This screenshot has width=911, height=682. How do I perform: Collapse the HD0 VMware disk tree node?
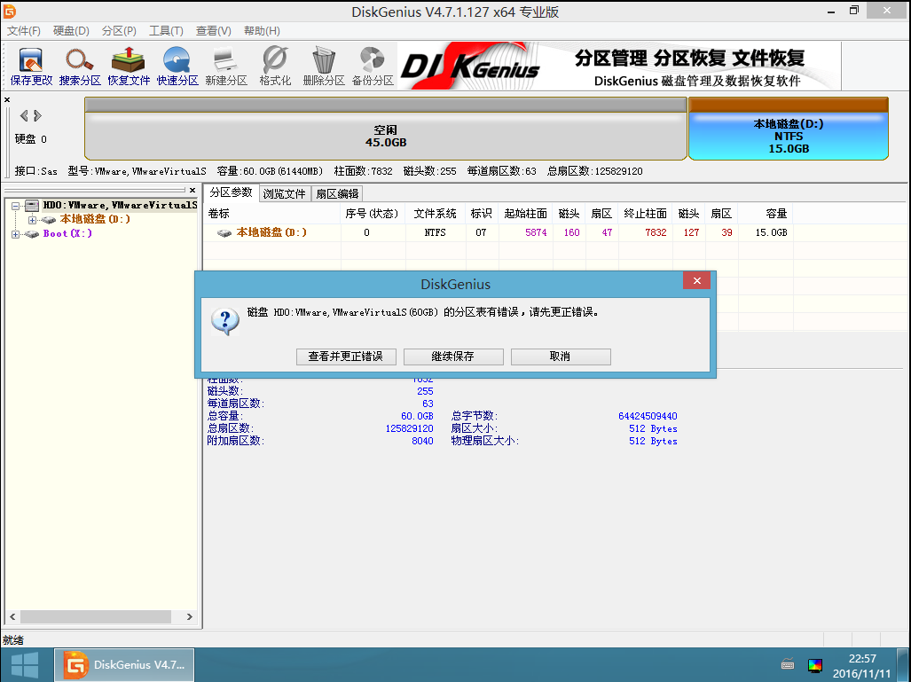(x=16, y=206)
